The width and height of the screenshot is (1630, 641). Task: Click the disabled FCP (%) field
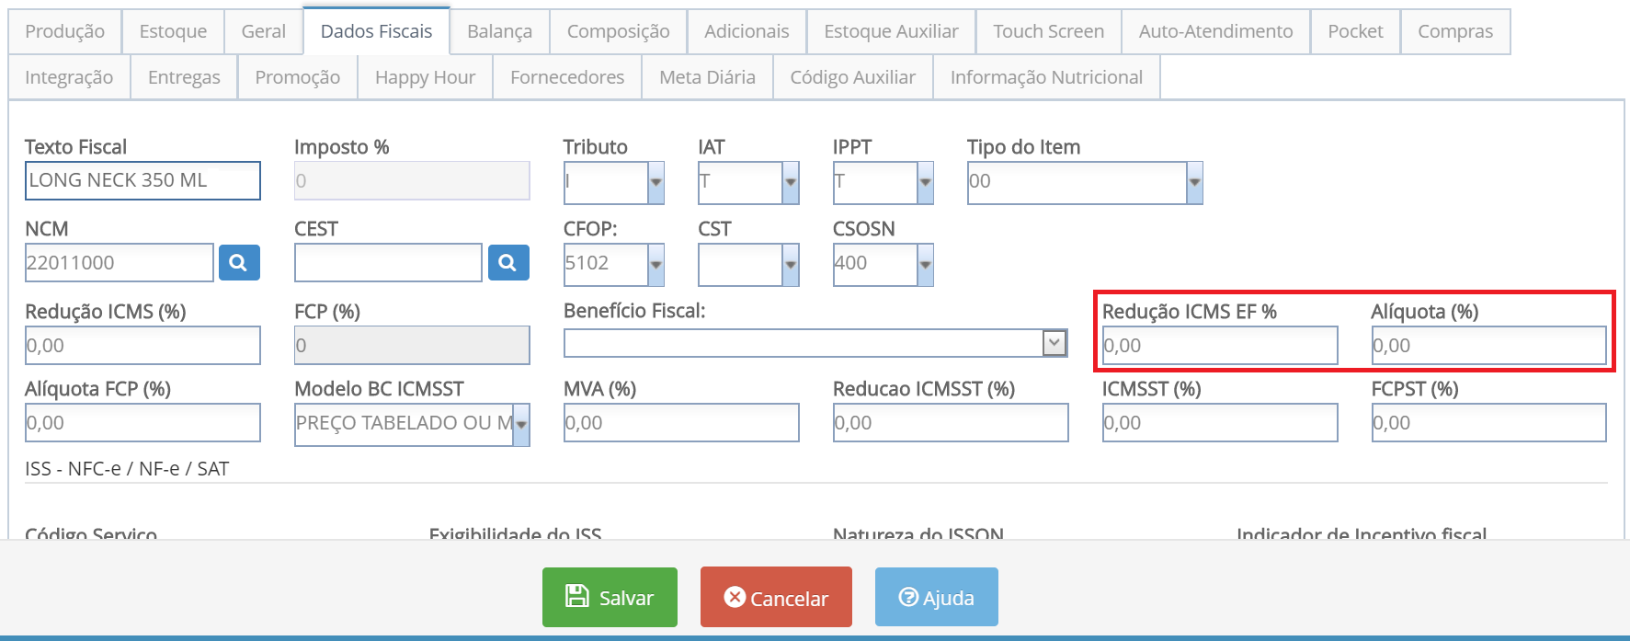coord(412,346)
